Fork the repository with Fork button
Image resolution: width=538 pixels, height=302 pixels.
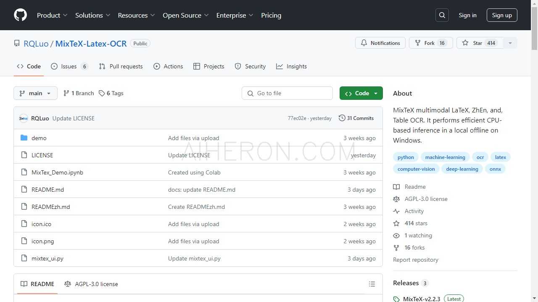click(431, 43)
